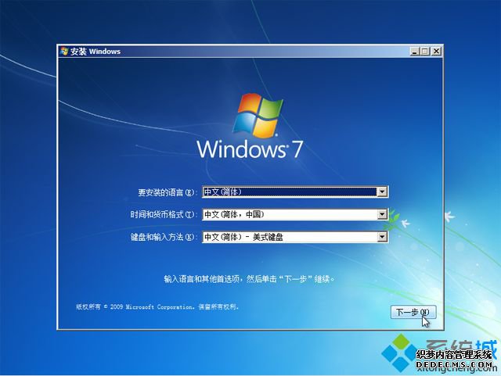The height and width of the screenshot is (376, 501).
Task: Open the 键盘和输入方法 dropdown arrow
Action: pyautogui.click(x=382, y=237)
